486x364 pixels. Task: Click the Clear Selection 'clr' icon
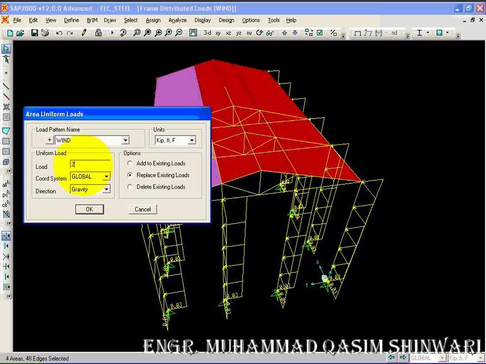[6, 204]
